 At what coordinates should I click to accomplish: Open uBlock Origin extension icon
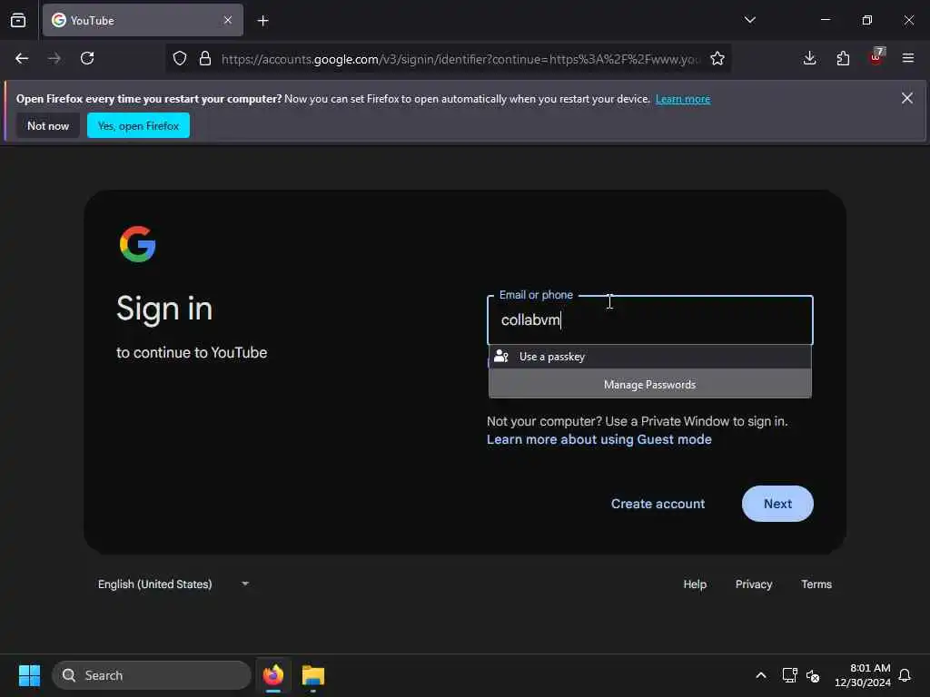[876, 57]
